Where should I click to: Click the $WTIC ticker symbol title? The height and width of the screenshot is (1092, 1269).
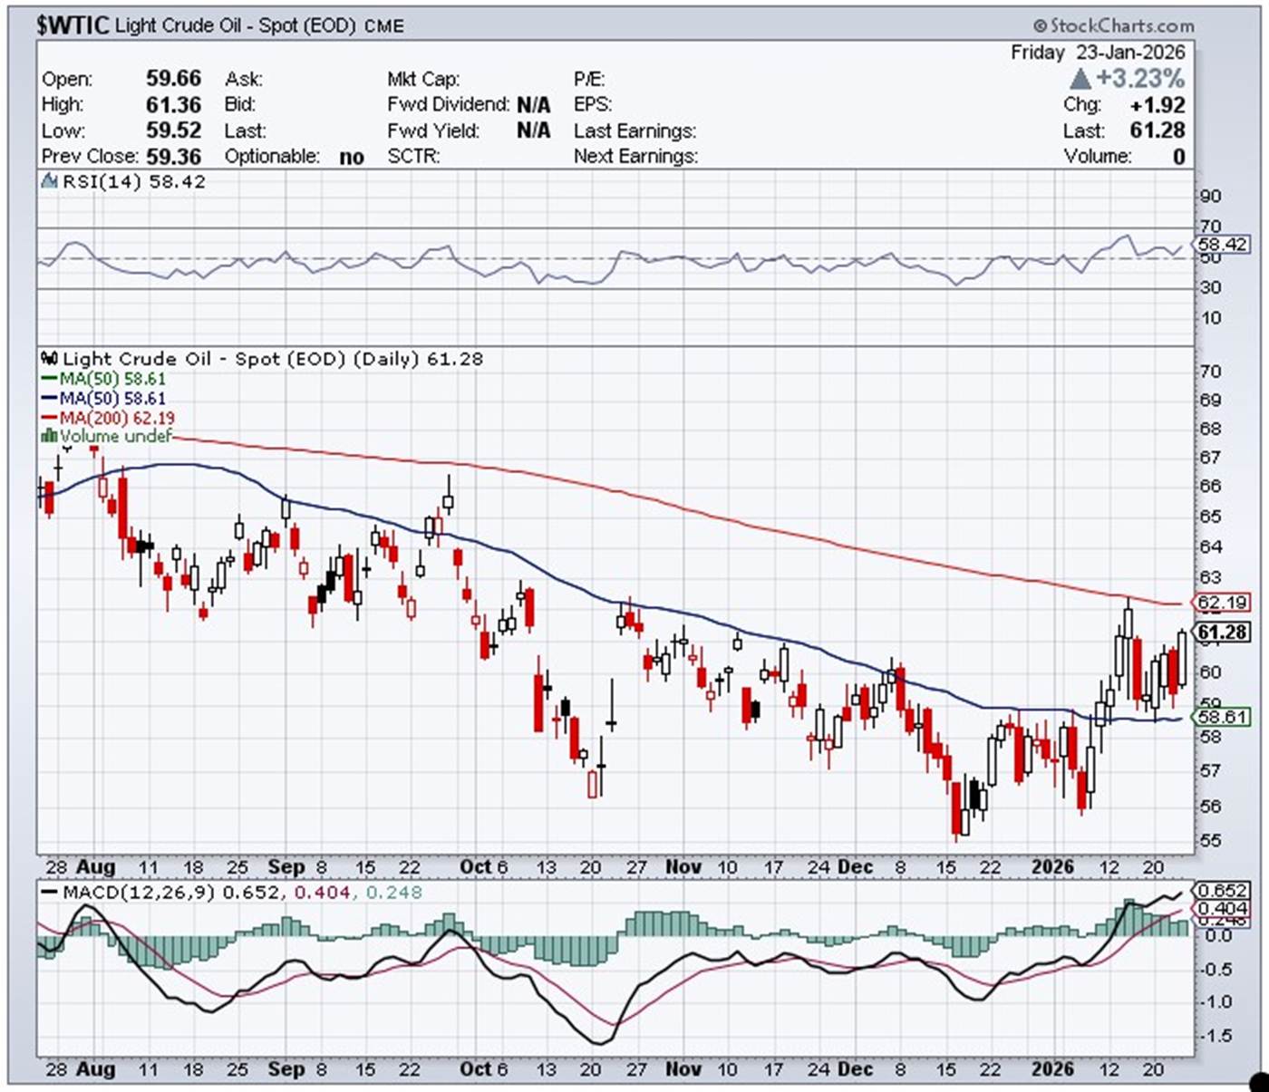click(x=73, y=25)
